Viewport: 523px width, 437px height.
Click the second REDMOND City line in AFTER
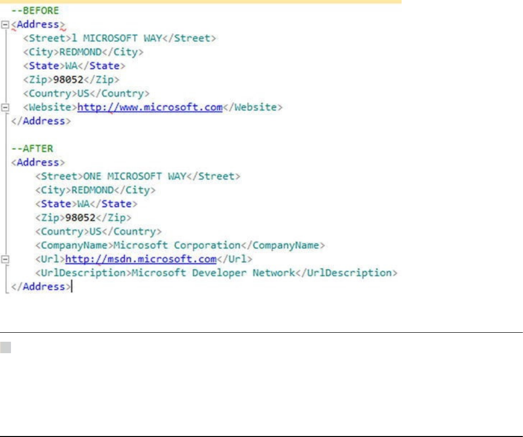95,190
